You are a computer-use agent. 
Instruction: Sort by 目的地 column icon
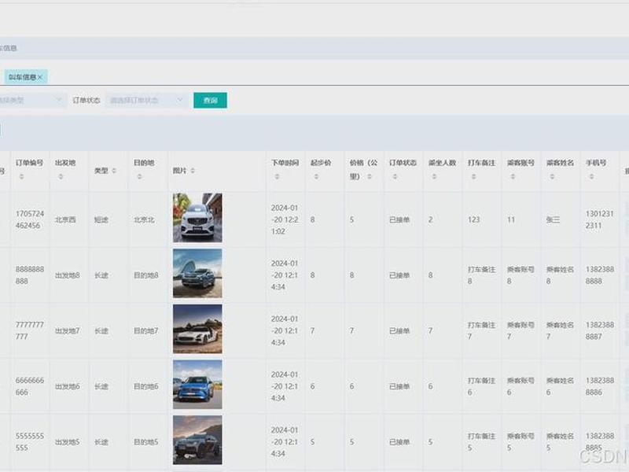click(x=140, y=176)
